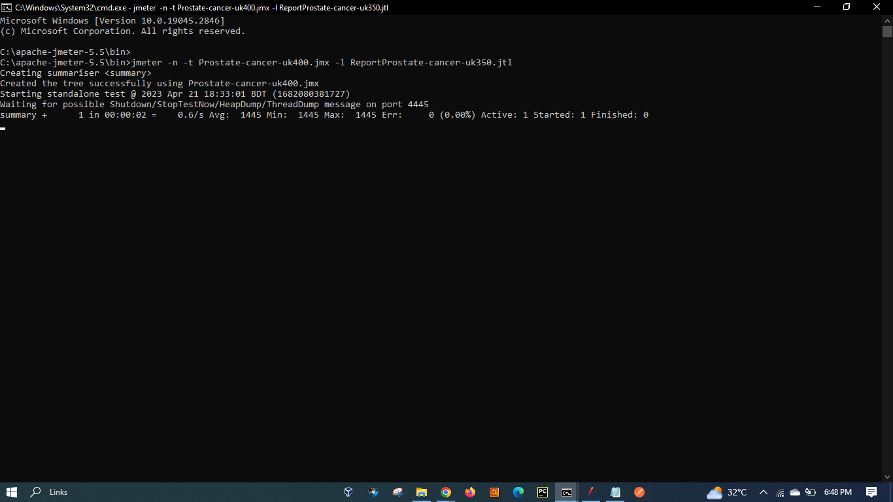
Task: Click the scrollbar up arrow
Action: [x=888, y=20]
